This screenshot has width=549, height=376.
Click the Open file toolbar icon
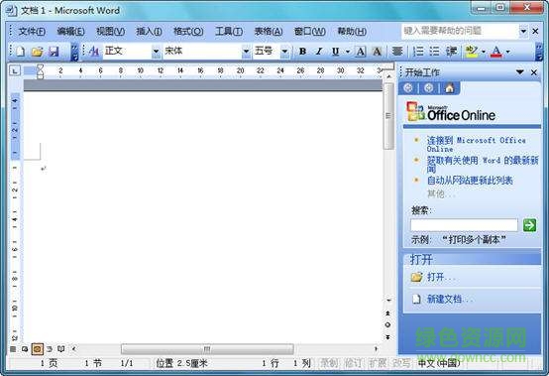tap(37, 52)
